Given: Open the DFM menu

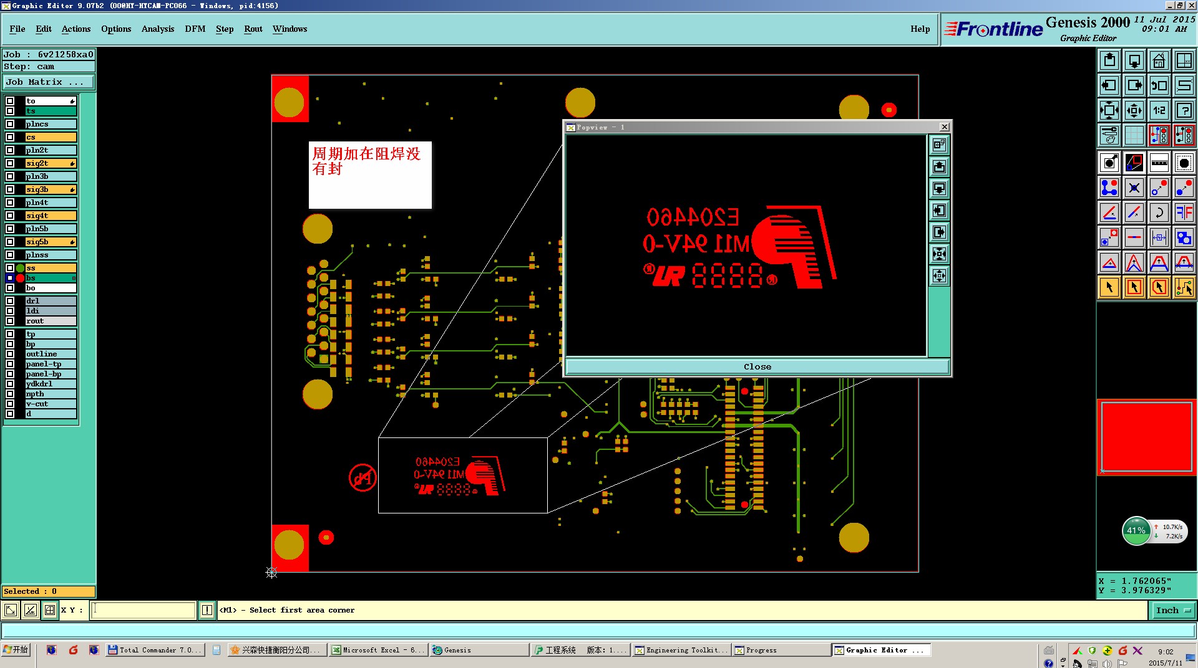Looking at the screenshot, I should 195,29.
